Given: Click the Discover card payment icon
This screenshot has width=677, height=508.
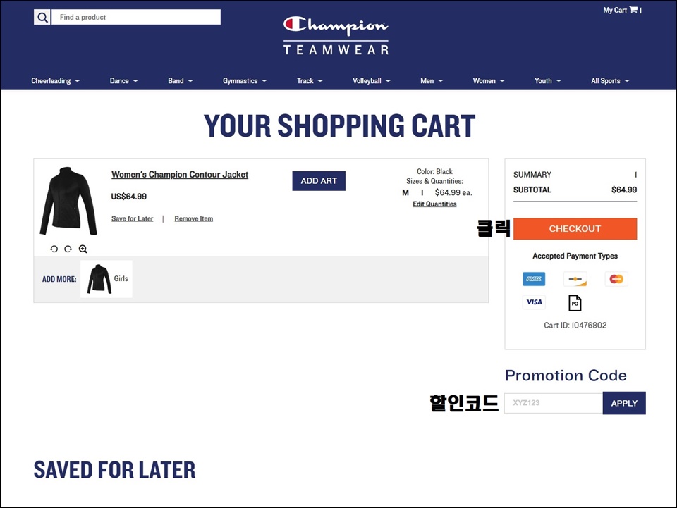Looking at the screenshot, I should coord(575,279).
